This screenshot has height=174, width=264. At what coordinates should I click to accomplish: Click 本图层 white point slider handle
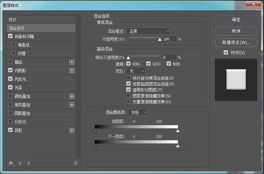[178, 131]
